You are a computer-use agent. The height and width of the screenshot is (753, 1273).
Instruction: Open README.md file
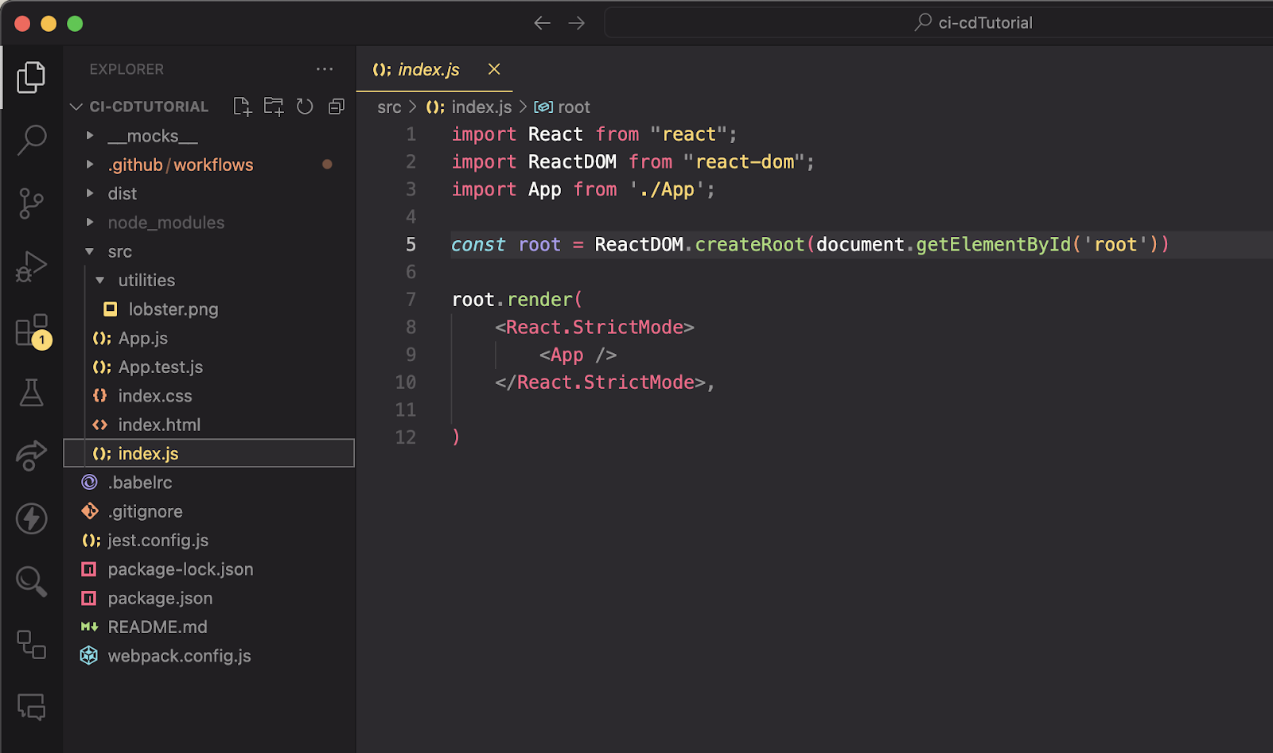pos(208,627)
